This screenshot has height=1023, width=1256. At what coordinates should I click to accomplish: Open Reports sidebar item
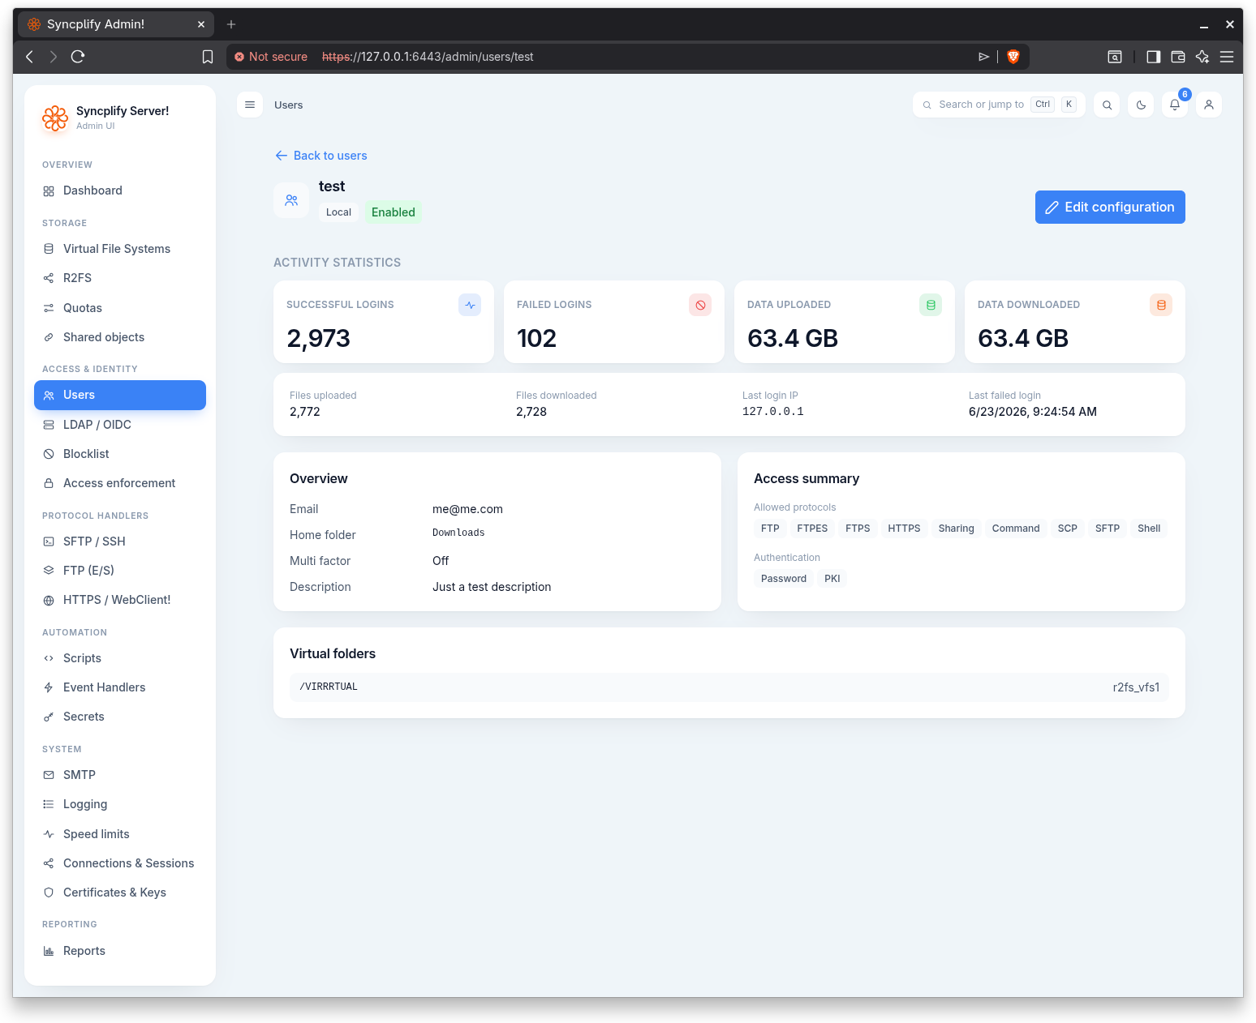(x=120, y=951)
